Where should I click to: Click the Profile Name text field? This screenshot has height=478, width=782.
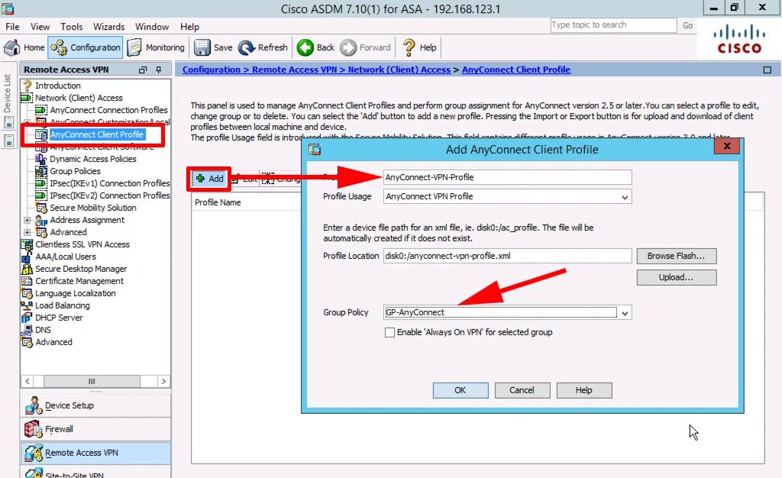point(507,177)
